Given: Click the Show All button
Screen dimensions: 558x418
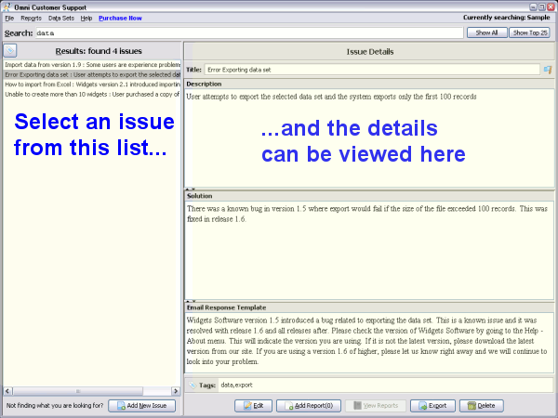Looking at the screenshot, I should 486,33.
